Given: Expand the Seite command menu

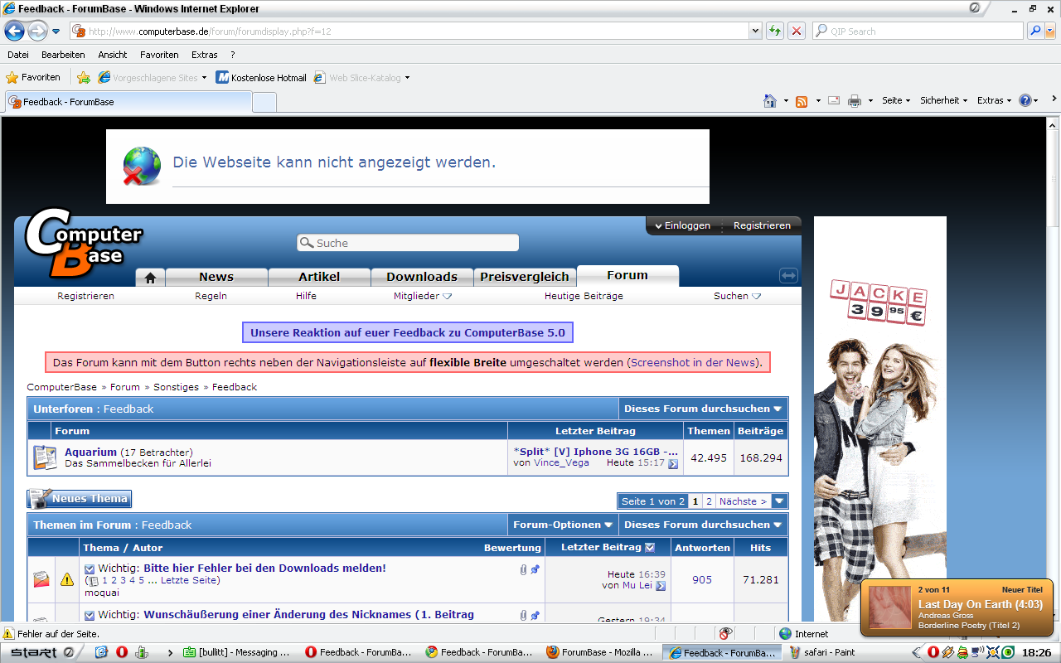Looking at the screenshot, I should (x=896, y=100).
